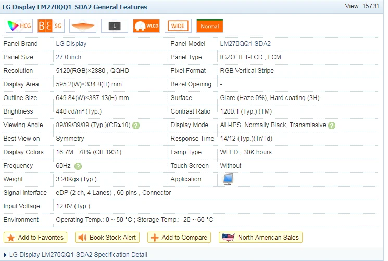This screenshot has height=261, width=388.
Task: Click the 649.84(W)×387.13(H) mm outline size value
Action: 92,98
